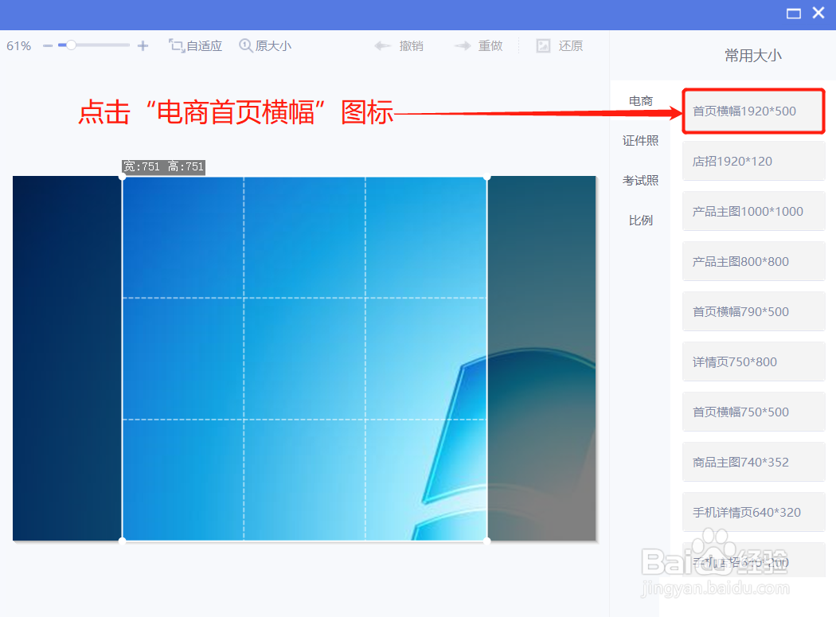Click the 原大小 original size icon

[265, 45]
